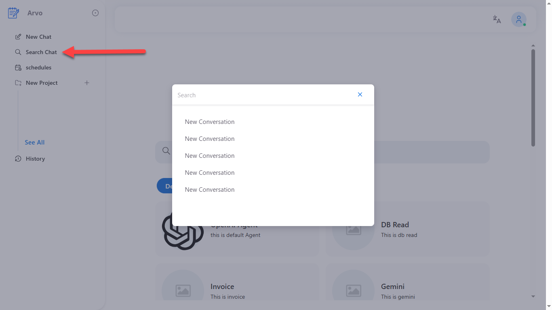Click the Arvo notepad logo icon

[13, 13]
